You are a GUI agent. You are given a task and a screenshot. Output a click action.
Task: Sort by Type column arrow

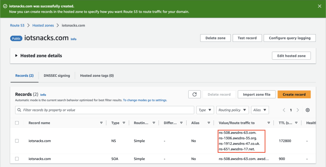[x=124, y=123]
